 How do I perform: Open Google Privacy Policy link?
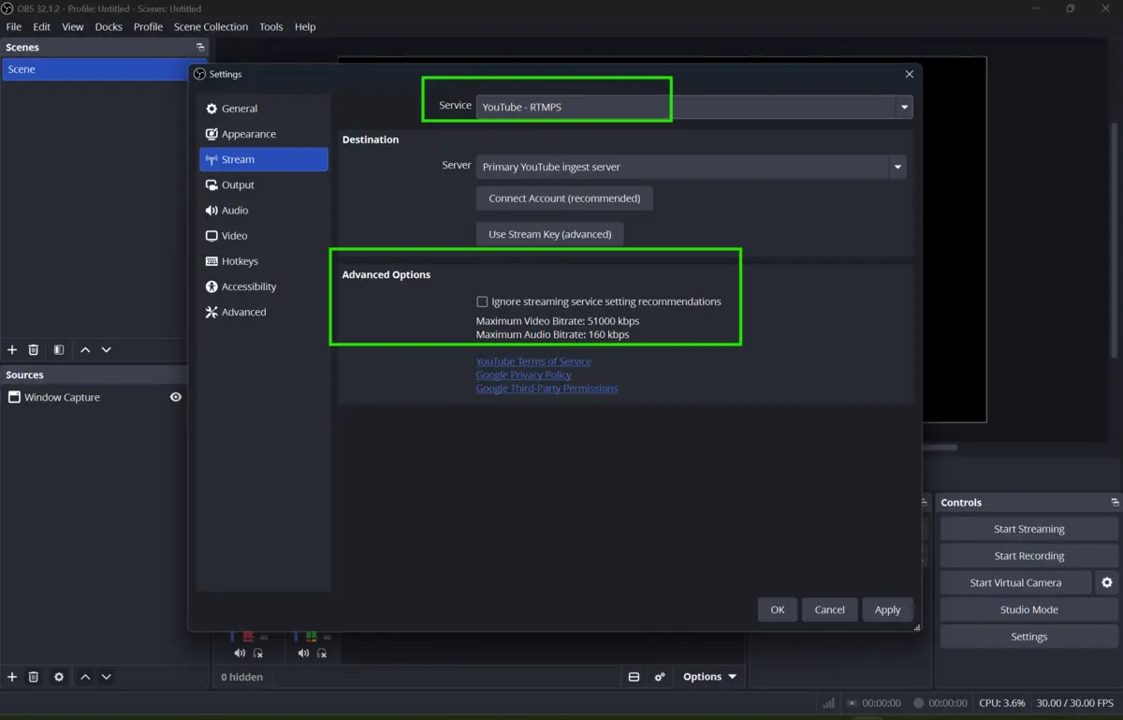(523, 375)
